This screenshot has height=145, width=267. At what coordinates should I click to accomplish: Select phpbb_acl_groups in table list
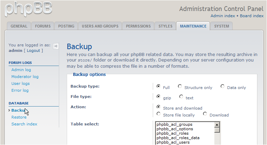(x=185, y=124)
